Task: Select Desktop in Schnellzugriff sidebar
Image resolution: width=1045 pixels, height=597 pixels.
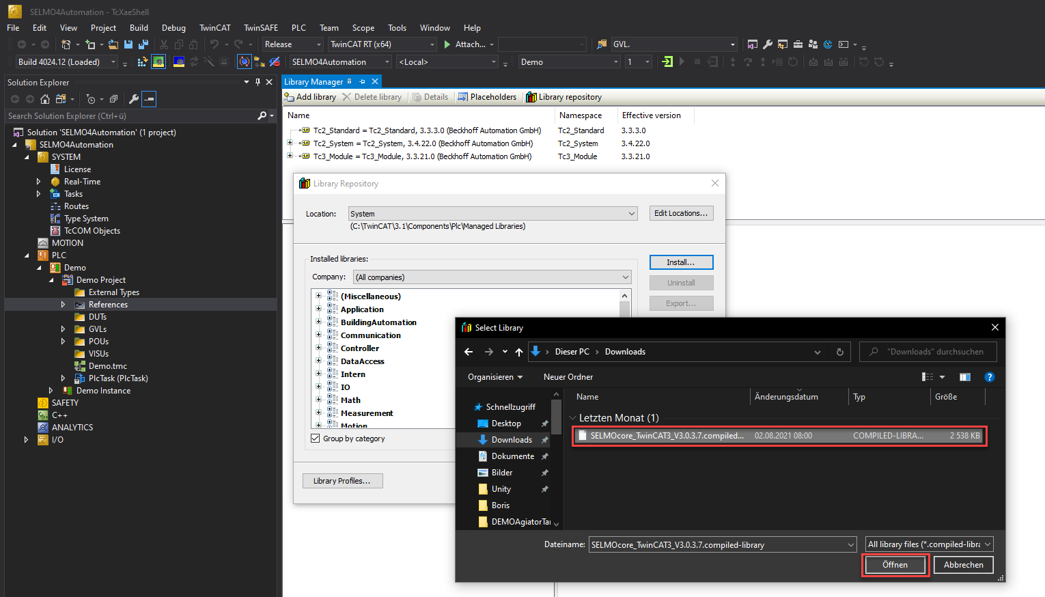Action: 506,424
